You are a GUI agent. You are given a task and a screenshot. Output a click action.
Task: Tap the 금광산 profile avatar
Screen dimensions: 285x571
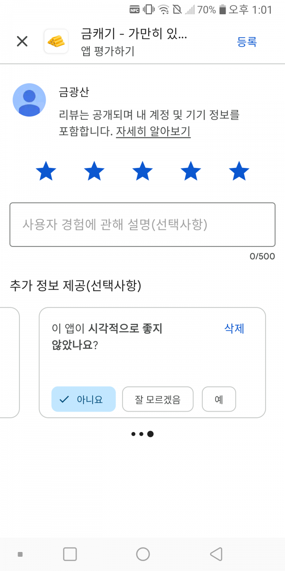tap(29, 100)
